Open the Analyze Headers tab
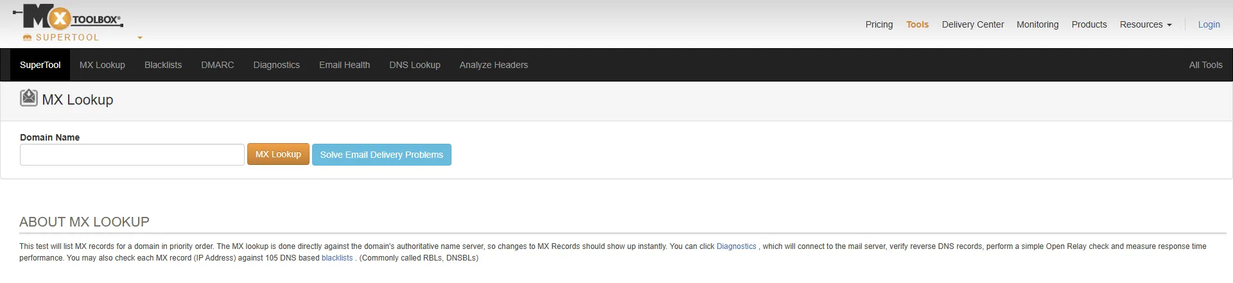This screenshot has width=1233, height=283. (494, 65)
